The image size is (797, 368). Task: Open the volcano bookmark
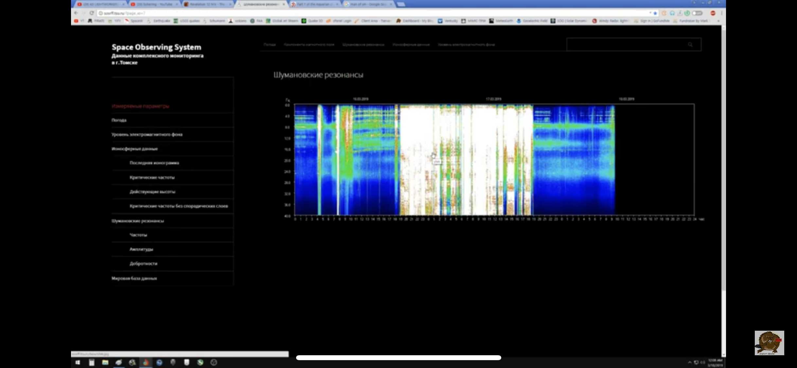[238, 21]
